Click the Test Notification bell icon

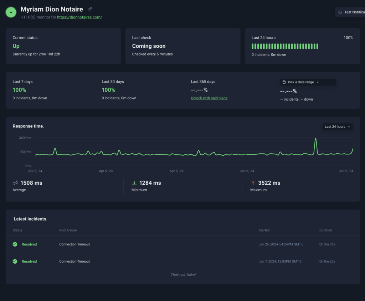coord(340,12)
